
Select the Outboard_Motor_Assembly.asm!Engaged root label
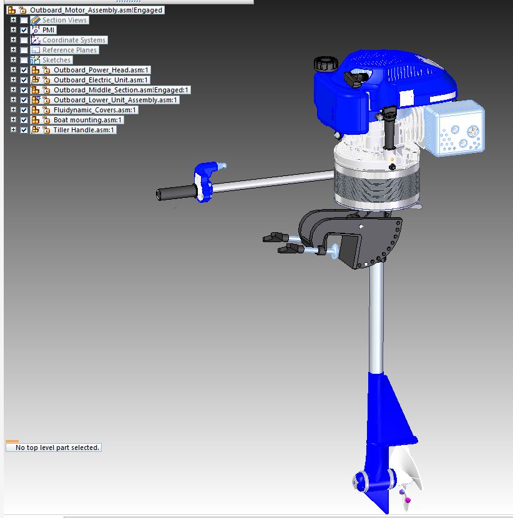click(96, 10)
